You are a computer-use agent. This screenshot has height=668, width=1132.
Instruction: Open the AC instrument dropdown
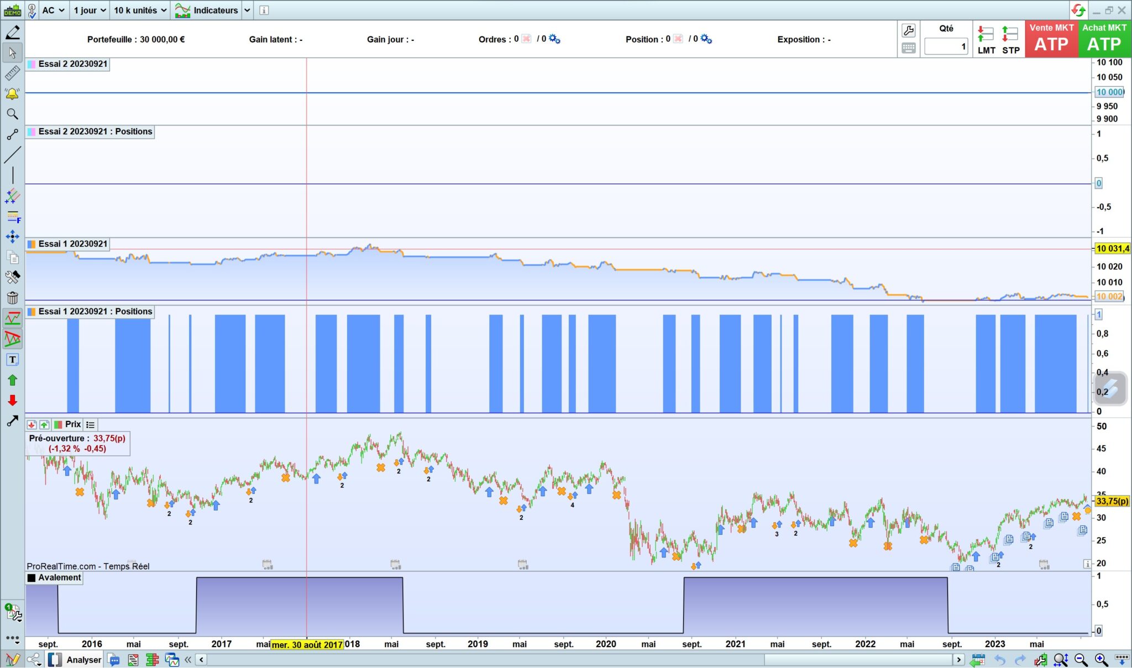(x=53, y=10)
